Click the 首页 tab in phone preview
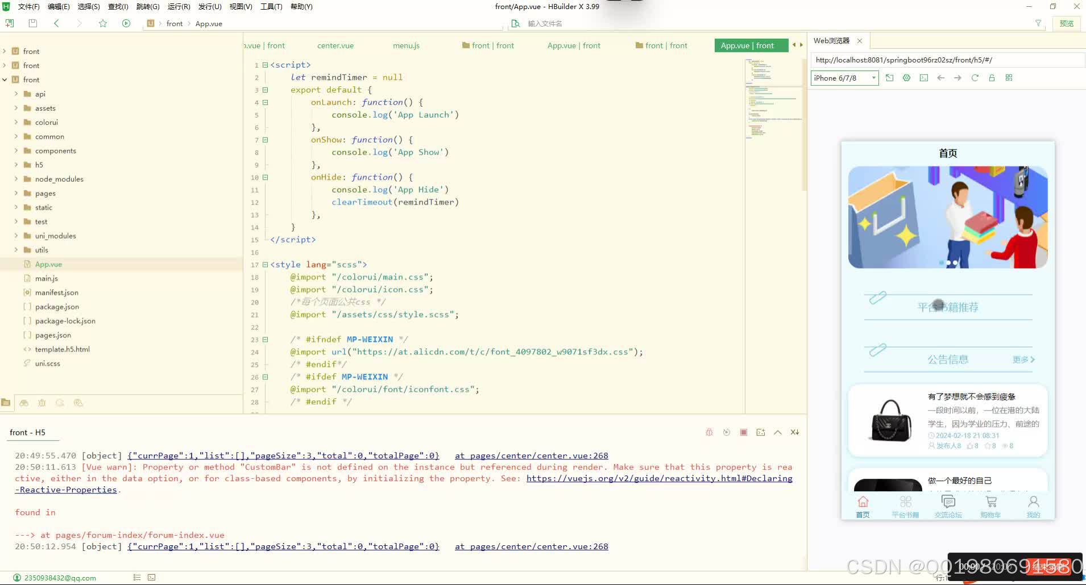The image size is (1086, 585). (863, 507)
